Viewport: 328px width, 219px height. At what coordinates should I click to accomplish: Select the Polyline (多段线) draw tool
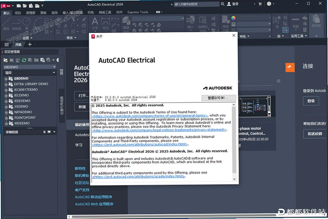click(x=16, y=24)
